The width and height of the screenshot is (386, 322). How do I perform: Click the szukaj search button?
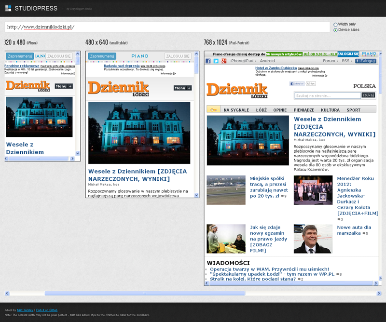point(368,95)
